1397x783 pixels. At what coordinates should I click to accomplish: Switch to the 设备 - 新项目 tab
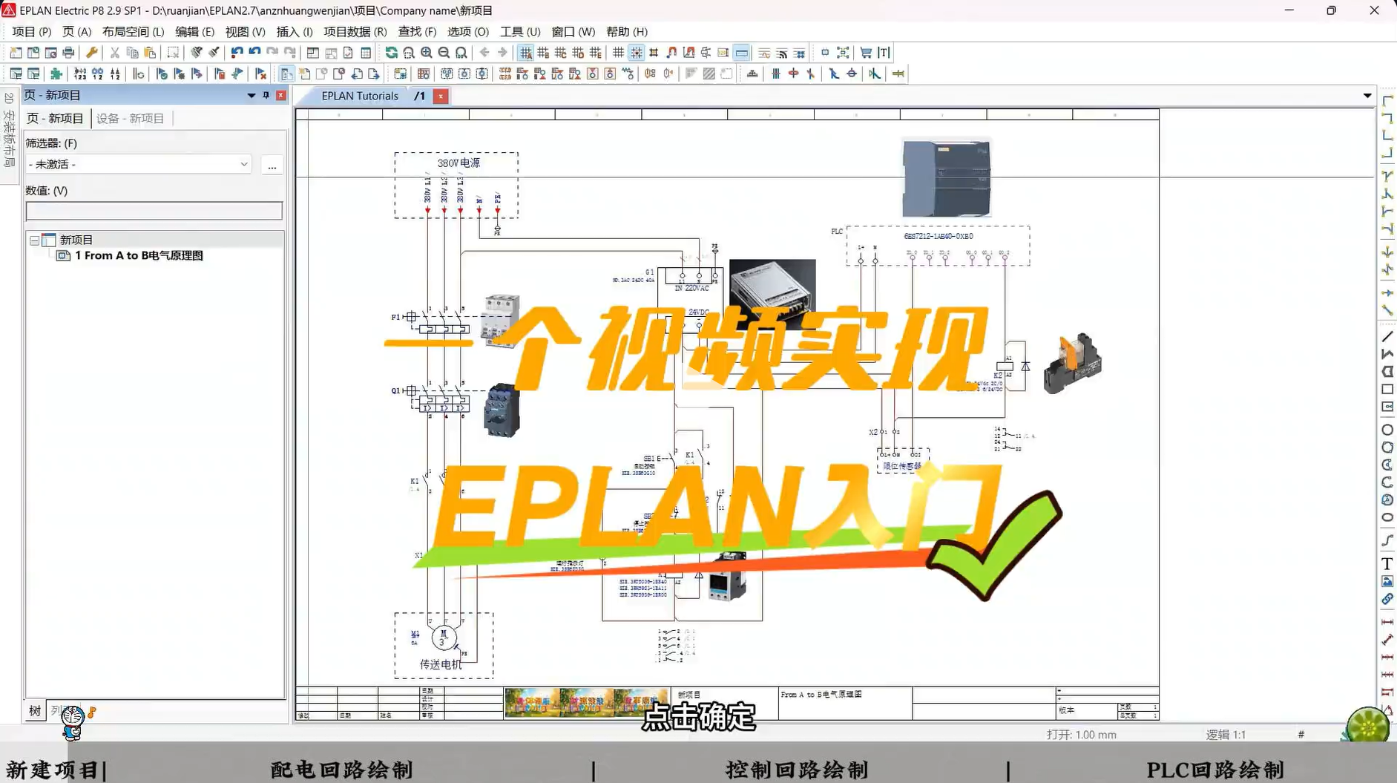pyautogui.click(x=130, y=118)
